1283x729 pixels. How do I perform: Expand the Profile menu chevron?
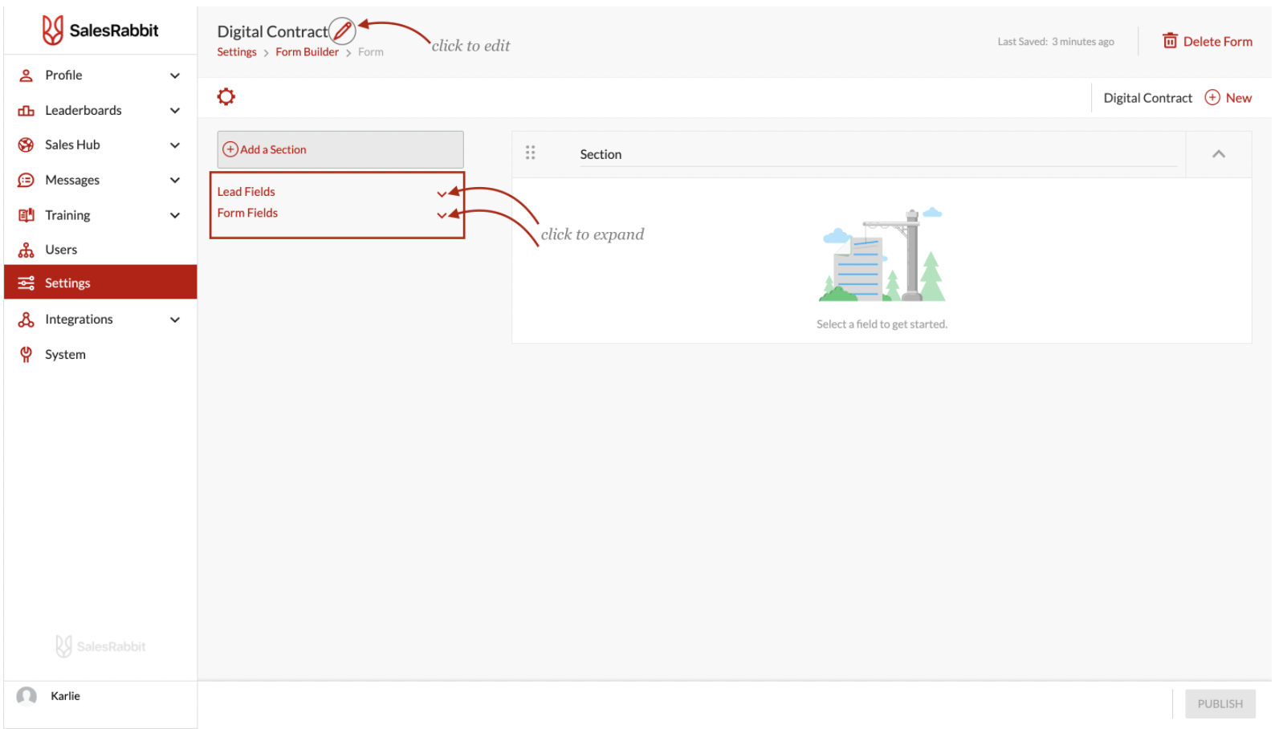click(x=175, y=75)
